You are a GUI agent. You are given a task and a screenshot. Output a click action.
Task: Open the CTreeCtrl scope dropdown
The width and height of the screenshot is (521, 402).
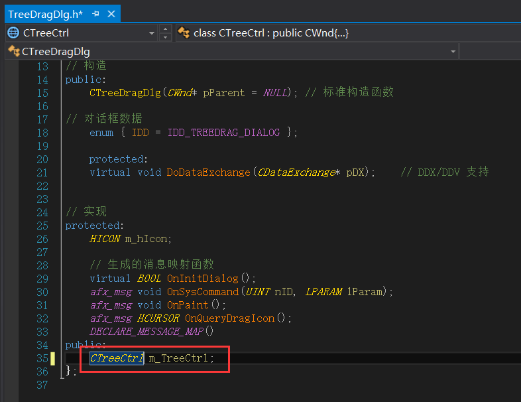click(152, 33)
